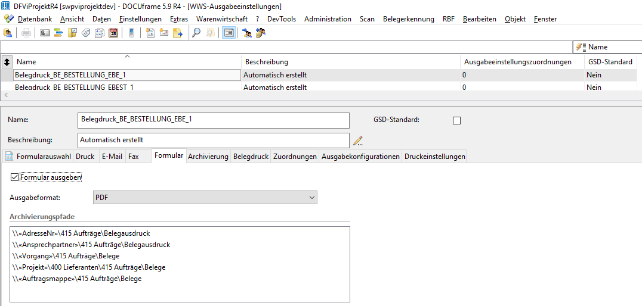Sort by Ausgabeeinstellungszuordnungen column header

[523, 62]
